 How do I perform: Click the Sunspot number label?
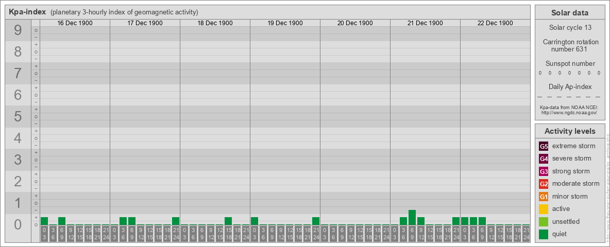570,63
